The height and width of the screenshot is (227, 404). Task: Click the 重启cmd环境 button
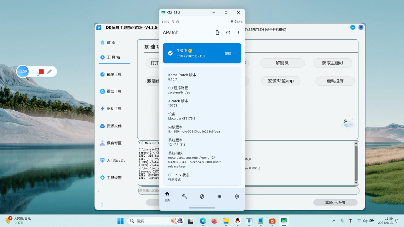click(336, 202)
